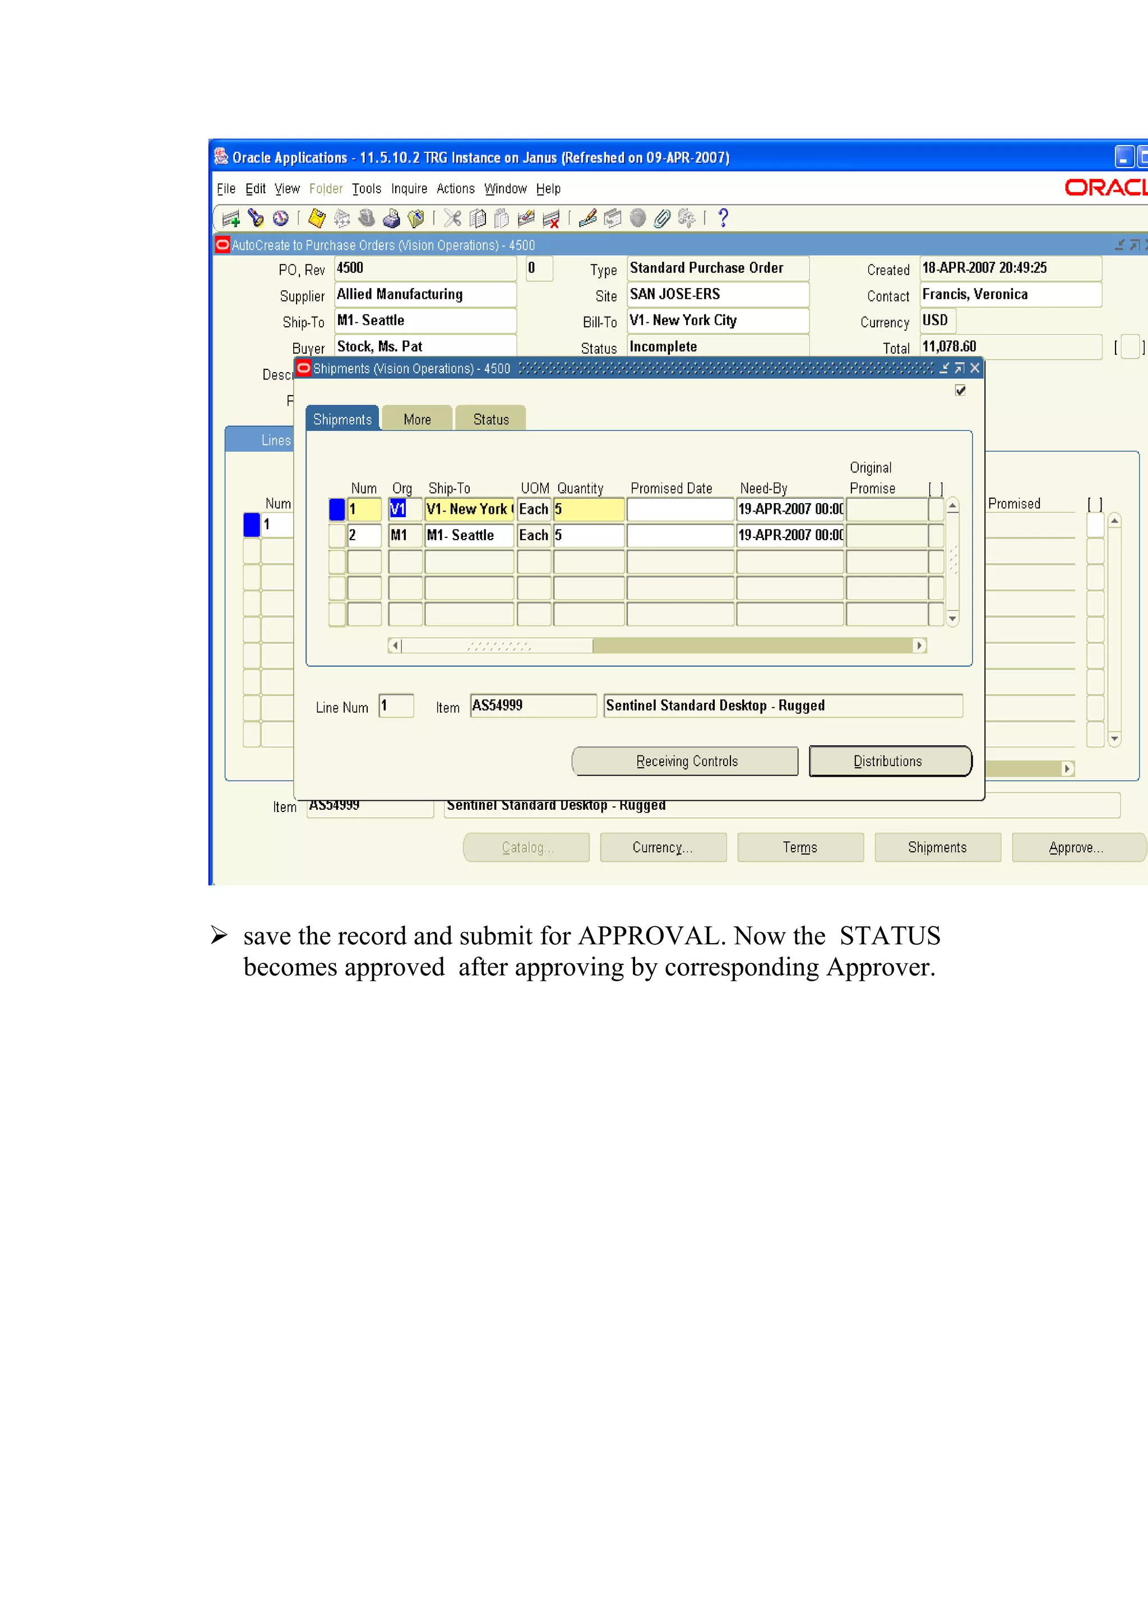Click the Window Help question mark icon
The height and width of the screenshot is (1624, 1148).
[723, 219]
